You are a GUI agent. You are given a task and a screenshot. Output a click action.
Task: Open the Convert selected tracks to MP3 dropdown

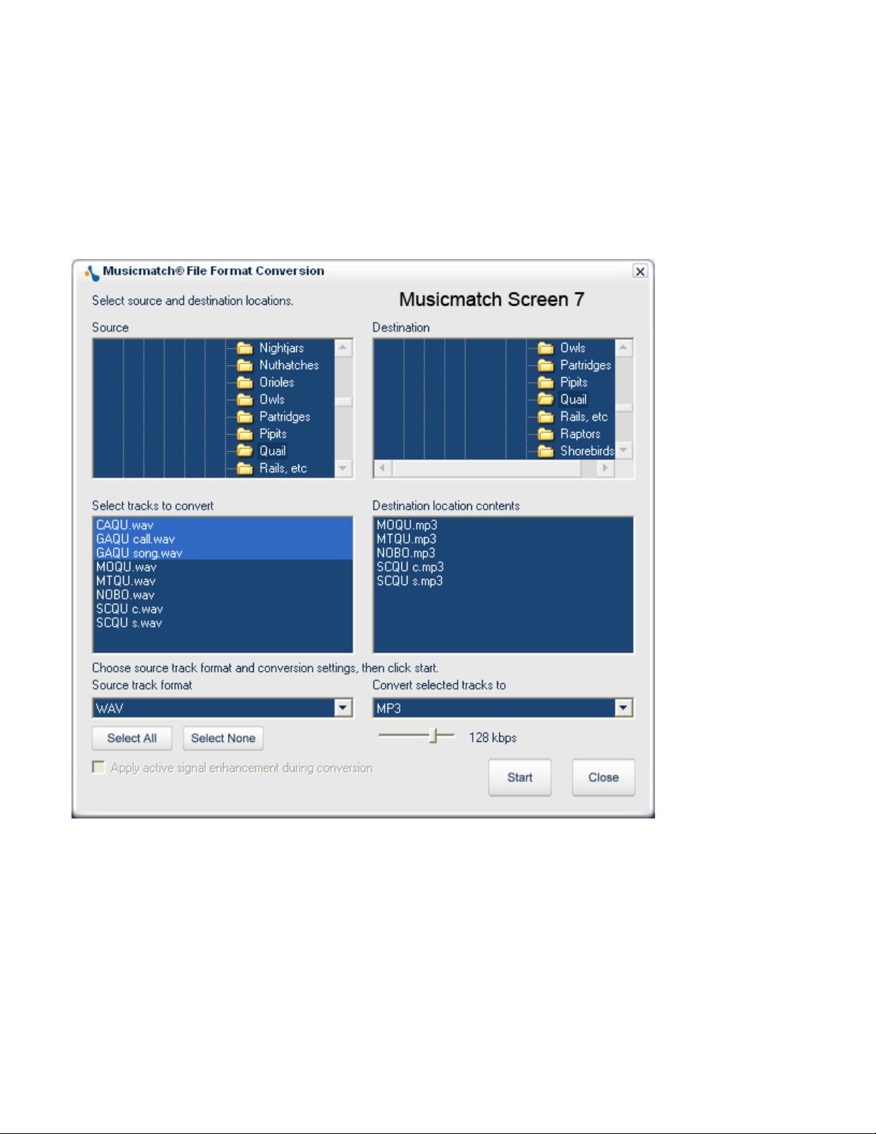[624, 708]
